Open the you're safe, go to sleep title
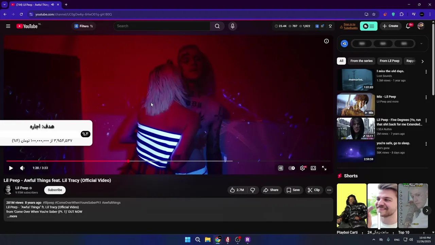Viewport: 435px width, 245px height. click(393, 143)
